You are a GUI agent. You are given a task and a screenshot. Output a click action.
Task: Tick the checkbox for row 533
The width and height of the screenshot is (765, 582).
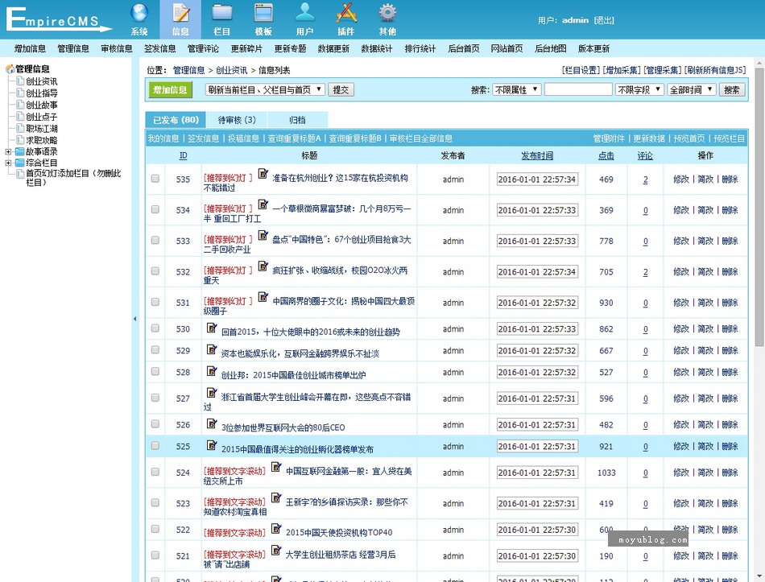(x=155, y=240)
